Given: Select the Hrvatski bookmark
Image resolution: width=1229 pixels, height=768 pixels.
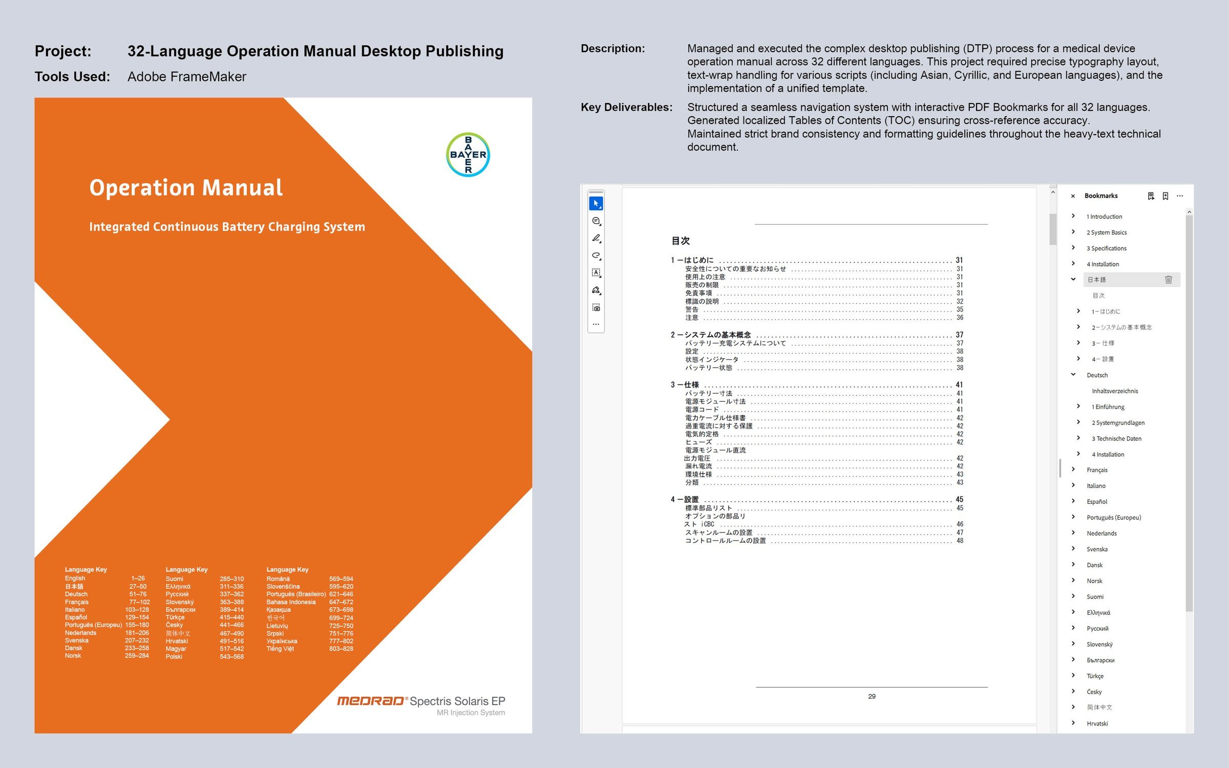Looking at the screenshot, I should coord(1097,723).
